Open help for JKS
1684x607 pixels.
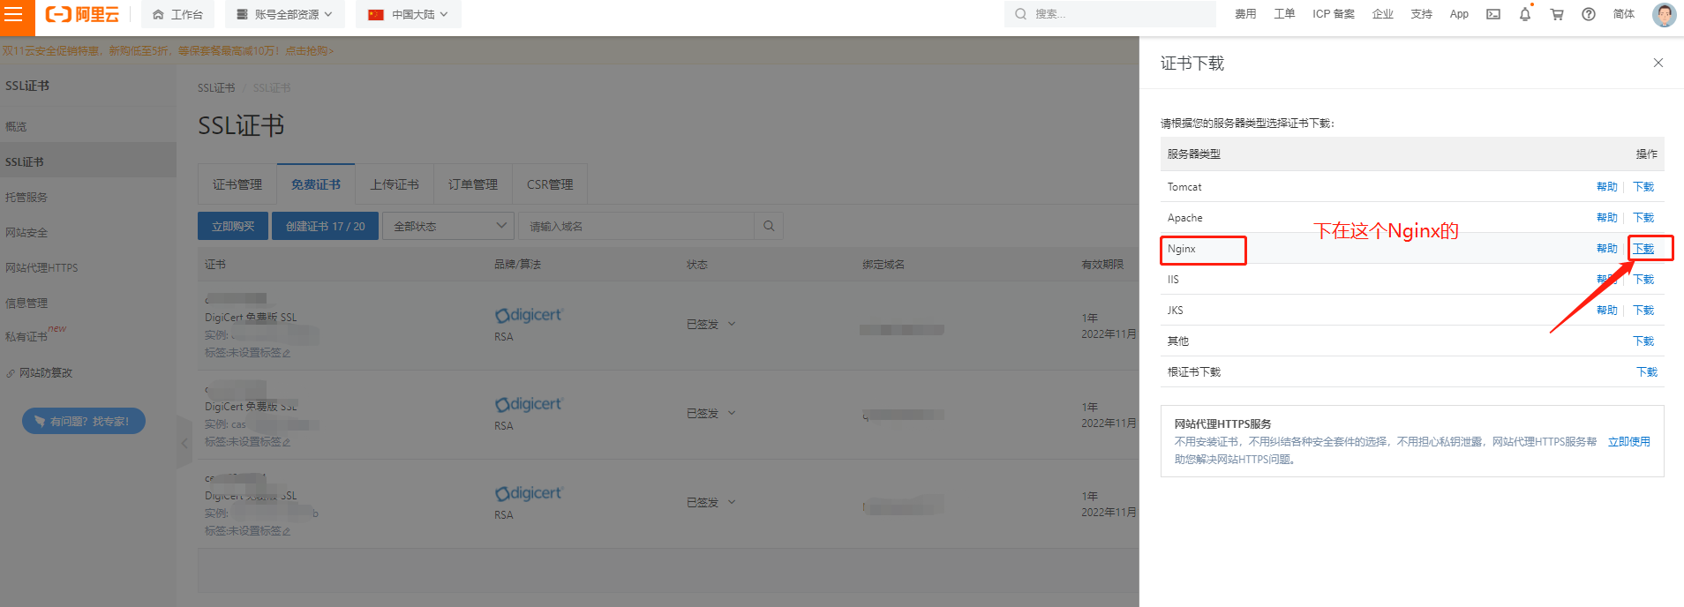pyautogui.click(x=1607, y=311)
